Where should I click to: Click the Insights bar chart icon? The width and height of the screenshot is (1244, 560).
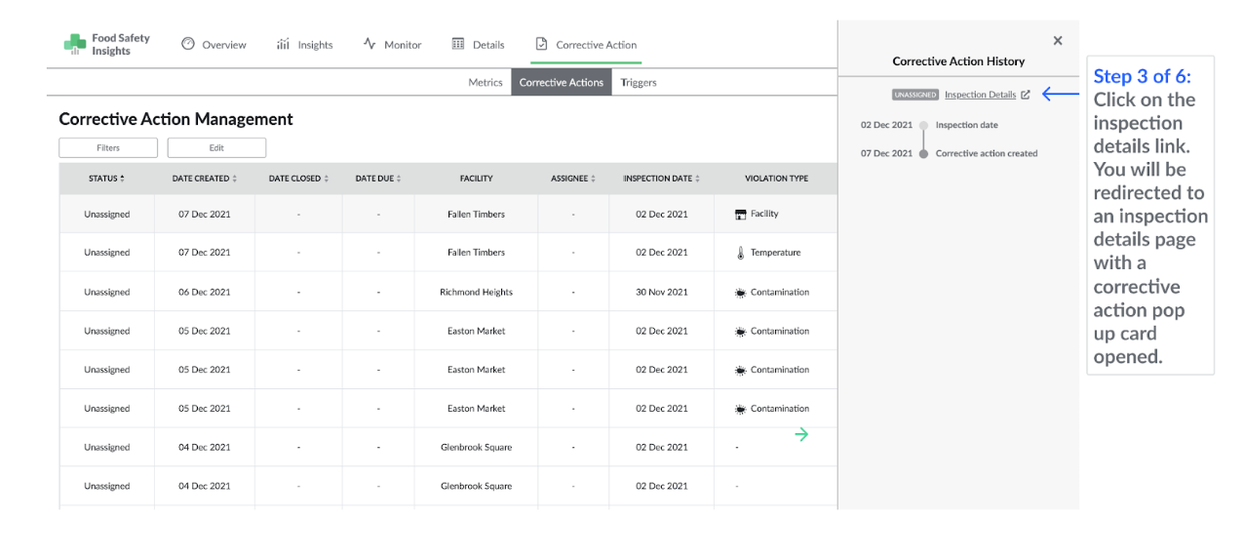tap(283, 44)
